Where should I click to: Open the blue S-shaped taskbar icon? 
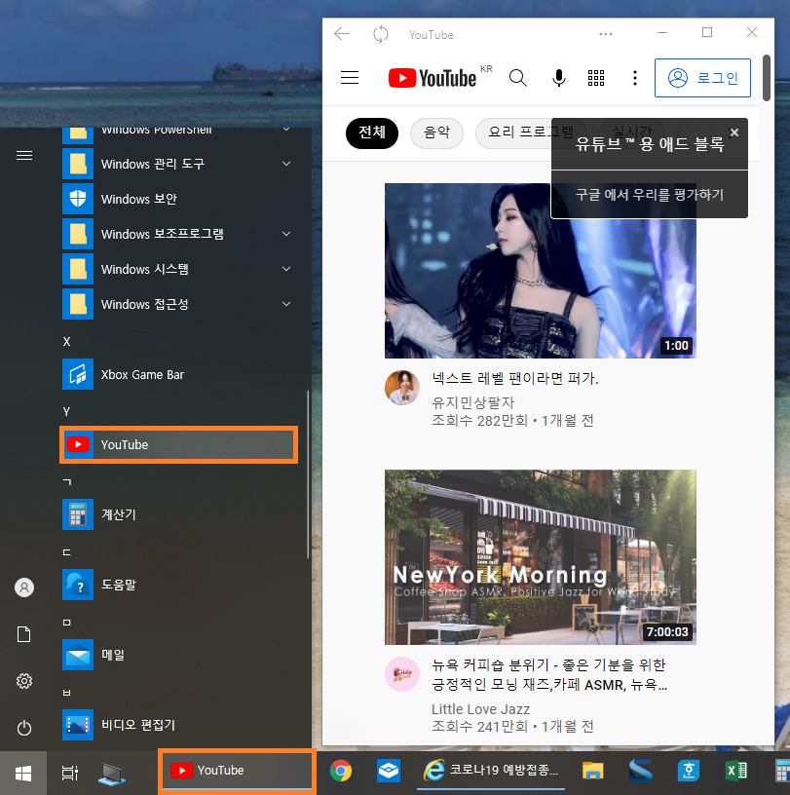tap(640, 771)
